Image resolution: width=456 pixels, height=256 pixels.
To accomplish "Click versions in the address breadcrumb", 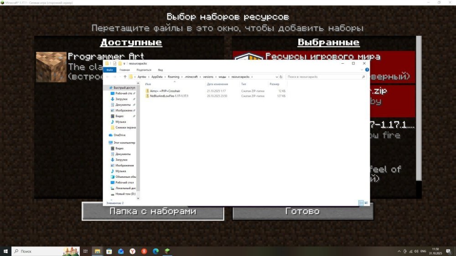I will coord(208,77).
